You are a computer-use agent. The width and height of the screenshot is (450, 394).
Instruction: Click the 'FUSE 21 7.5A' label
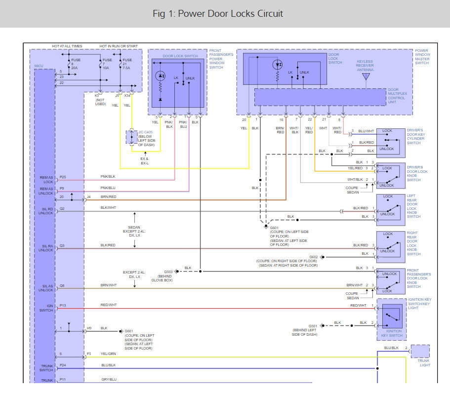(x=127, y=64)
